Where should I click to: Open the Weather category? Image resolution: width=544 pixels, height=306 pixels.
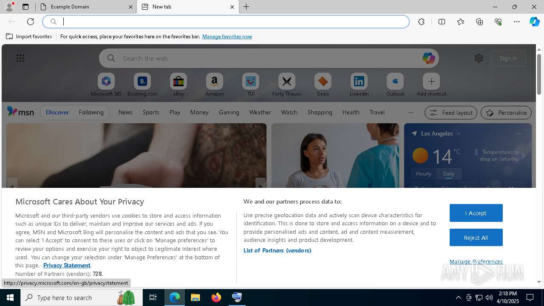(x=260, y=112)
